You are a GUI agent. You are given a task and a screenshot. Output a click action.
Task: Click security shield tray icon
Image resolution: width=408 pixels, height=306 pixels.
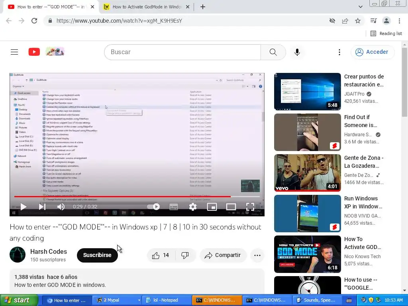[371, 300]
